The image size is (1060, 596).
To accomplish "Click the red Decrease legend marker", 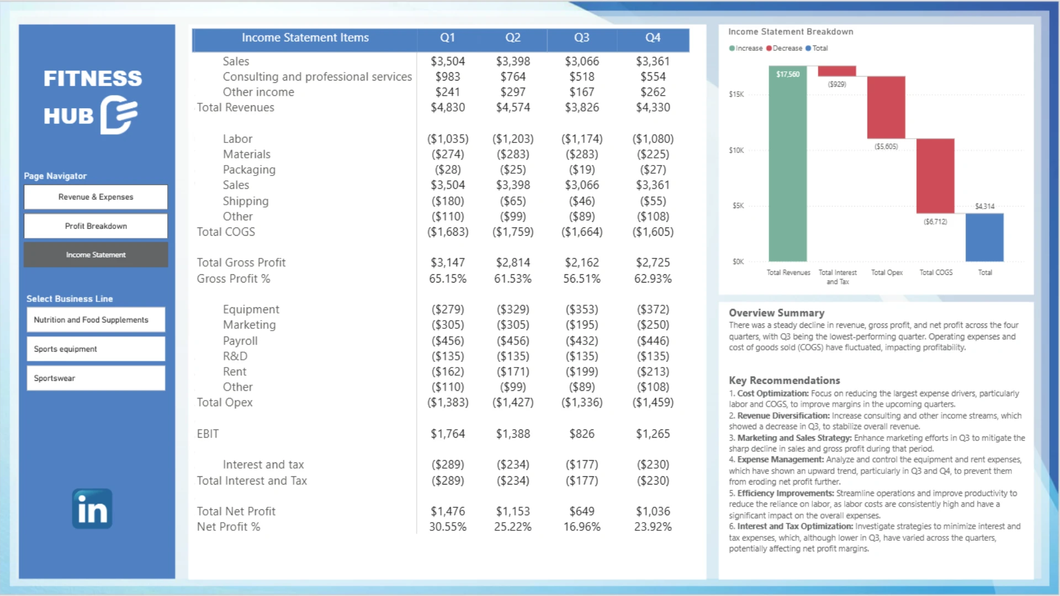I will pos(769,49).
